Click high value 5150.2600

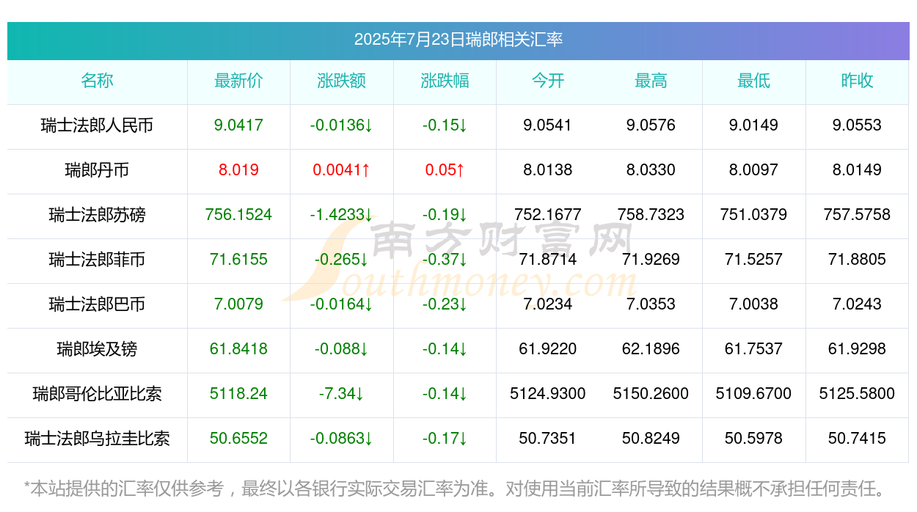[651, 394]
